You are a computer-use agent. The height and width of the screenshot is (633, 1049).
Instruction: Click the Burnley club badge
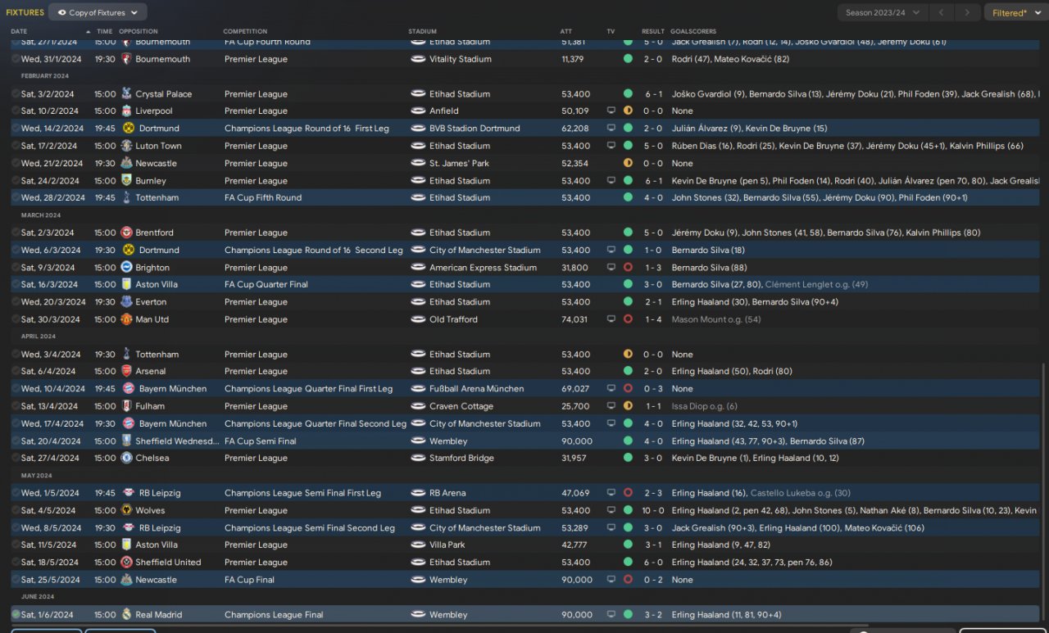pos(126,181)
